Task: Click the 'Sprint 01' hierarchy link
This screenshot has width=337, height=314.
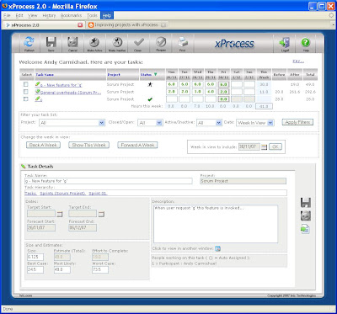Action: [98, 194]
